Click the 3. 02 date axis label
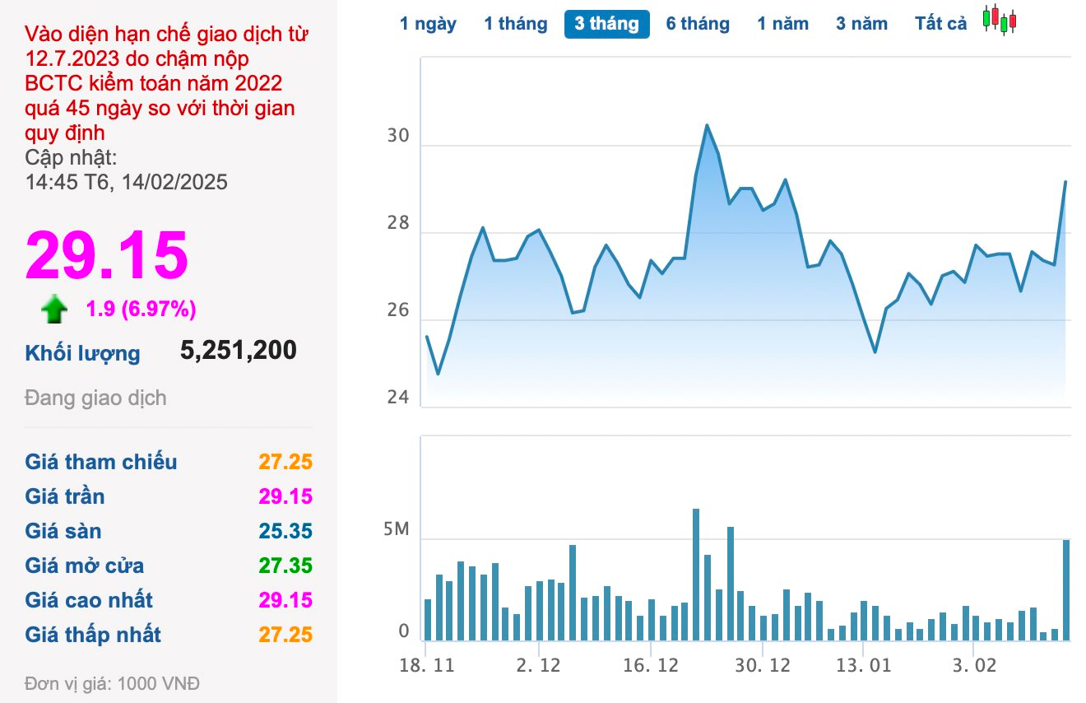 [x=975, y=665]
